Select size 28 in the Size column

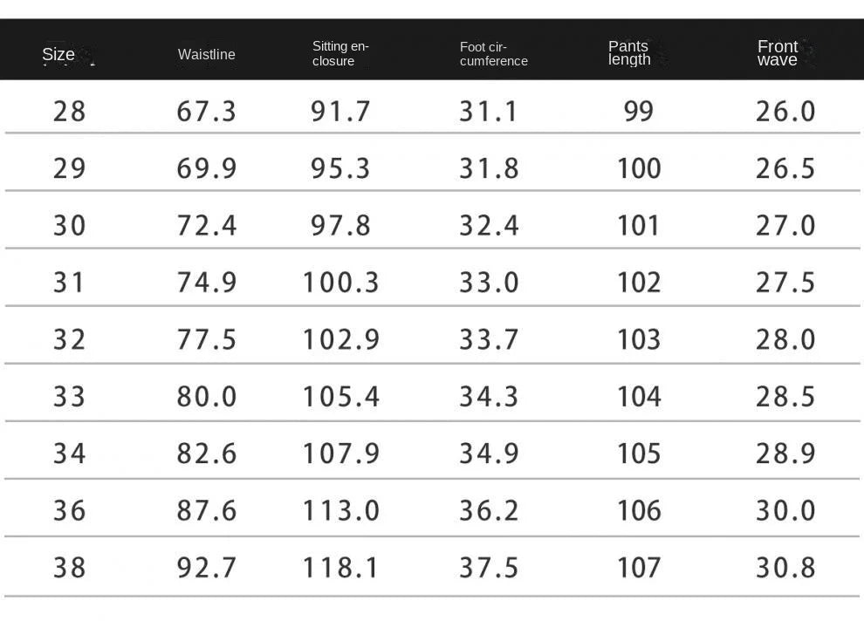pyautogui.click(x=70, y=112)
